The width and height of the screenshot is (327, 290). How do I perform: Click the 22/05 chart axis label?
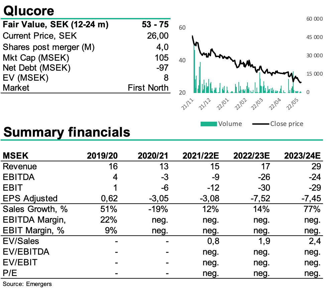pyautogui.click(x=292, y=104)
